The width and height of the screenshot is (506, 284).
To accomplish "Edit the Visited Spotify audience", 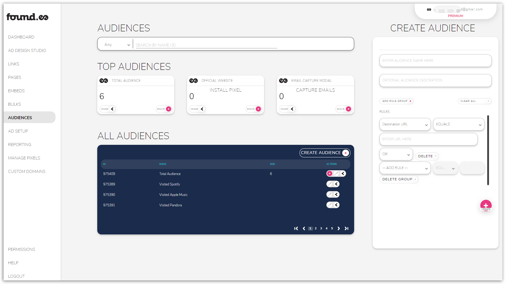I will pos(330,184).
